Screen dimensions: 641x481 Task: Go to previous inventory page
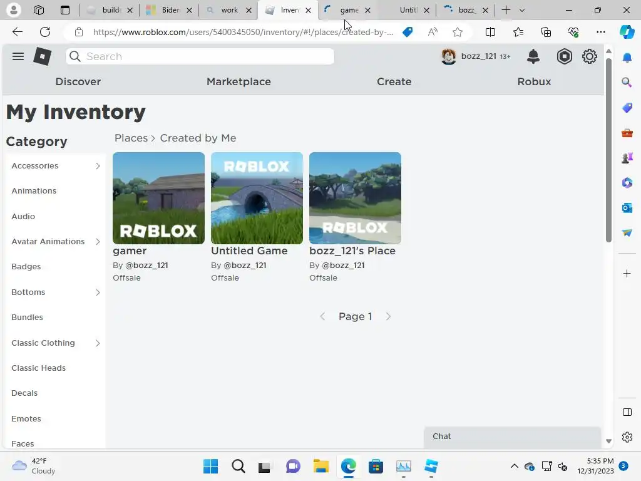(x=322, y=316)
